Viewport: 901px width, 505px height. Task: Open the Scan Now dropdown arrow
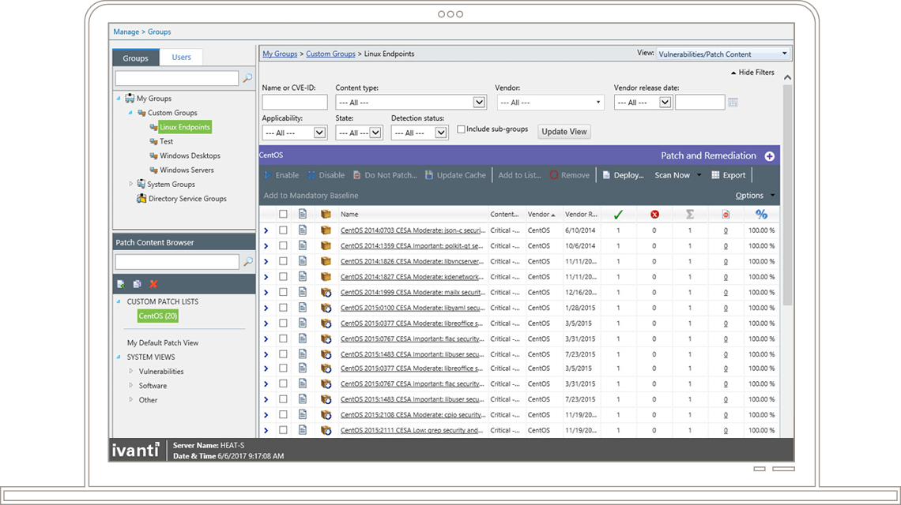point(699,175)
